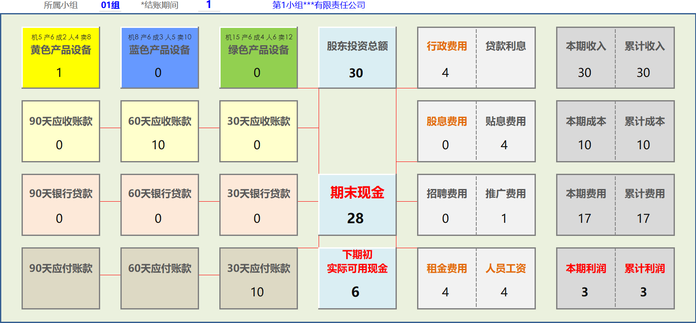Image resolution: width=696 pixels, height=323 pixels.
Task: Click the promotion expense cell (推广费用)
Action: 505,205
